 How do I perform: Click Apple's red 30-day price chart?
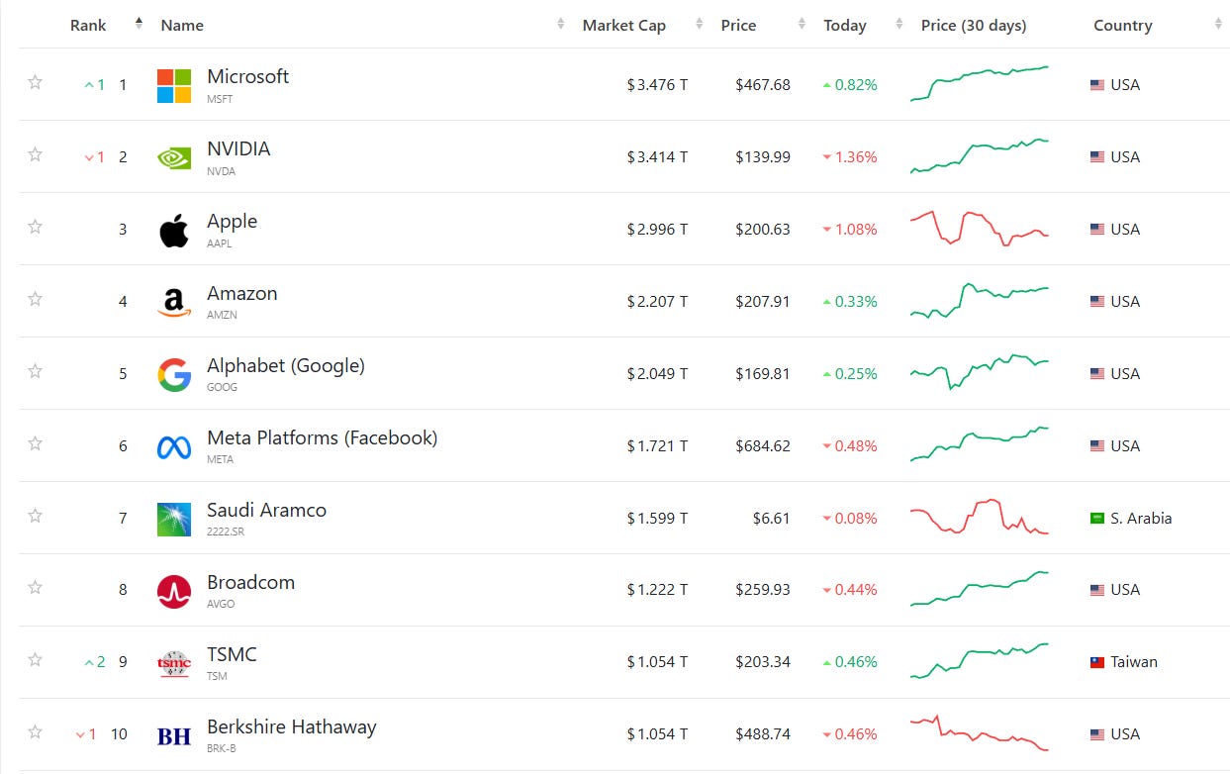[x=980, y=229]
